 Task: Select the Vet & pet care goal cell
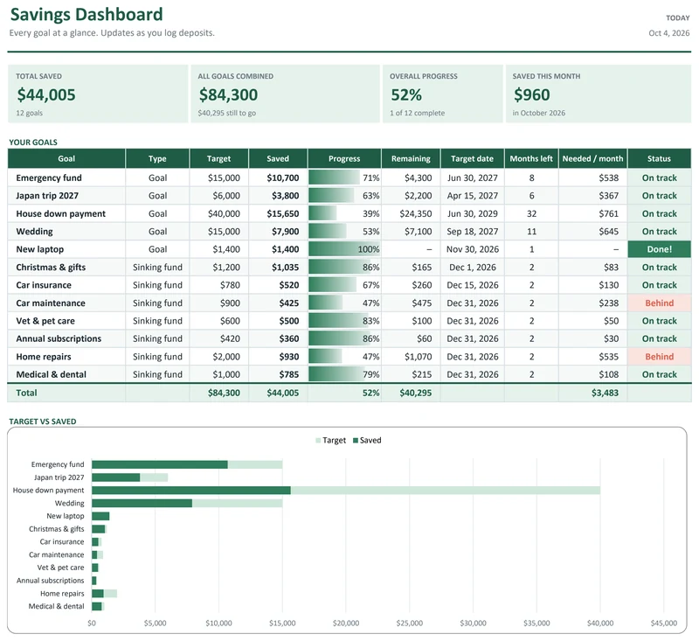coord(66,321)
